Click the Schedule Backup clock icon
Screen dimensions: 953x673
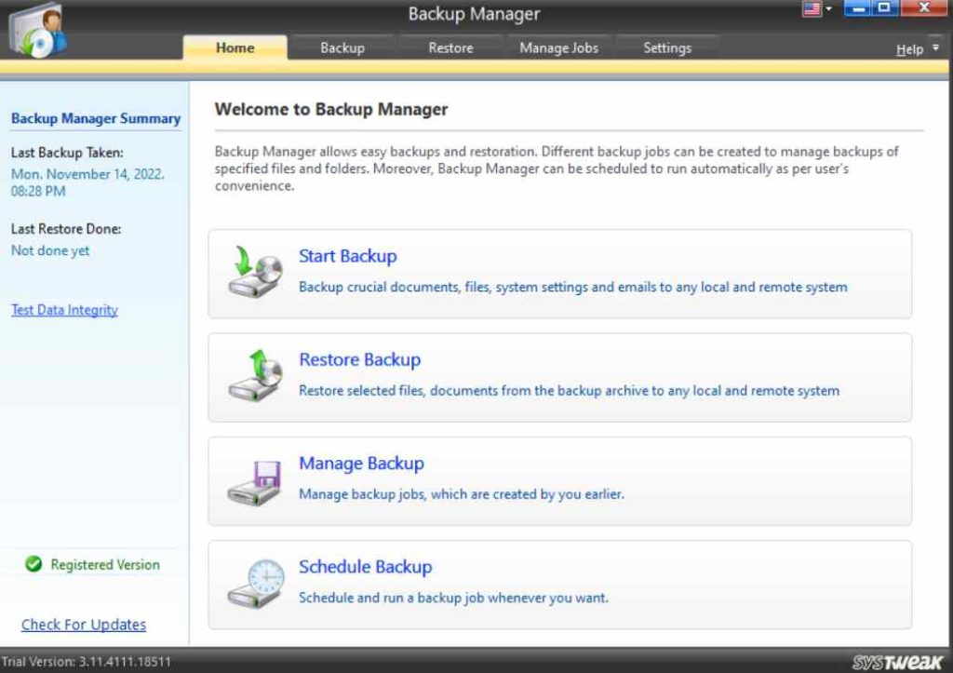coord(256,584)
